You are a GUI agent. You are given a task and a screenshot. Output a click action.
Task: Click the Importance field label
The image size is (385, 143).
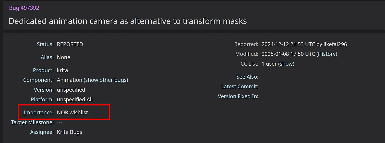(38, 113)
